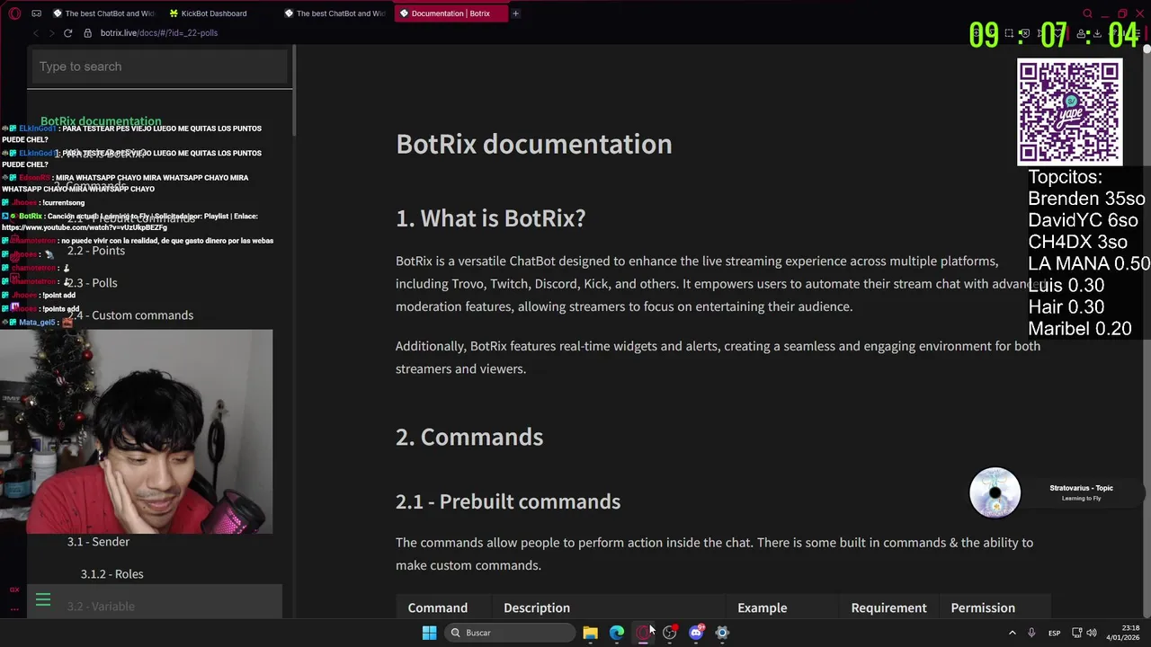Open Settings gear on the taskbar
Image resolution: width=1151 pixels, height=647 pixels.
coord(722,633)
